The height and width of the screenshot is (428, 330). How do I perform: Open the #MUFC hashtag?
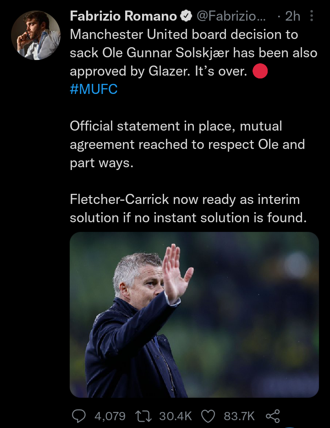point(93,89)
